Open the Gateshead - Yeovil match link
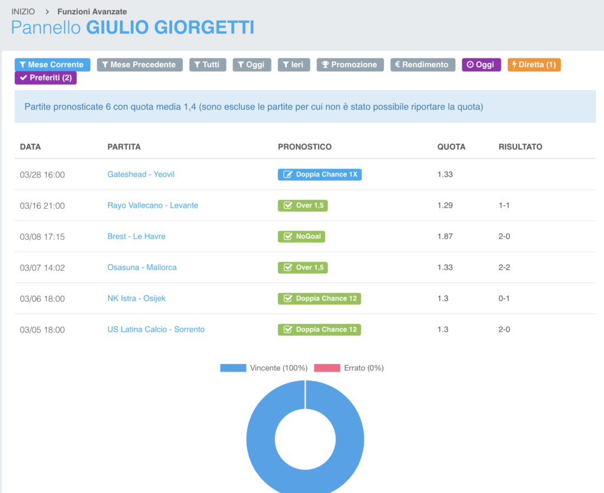This screenshot has height=493, width=604. coord(141,175)
